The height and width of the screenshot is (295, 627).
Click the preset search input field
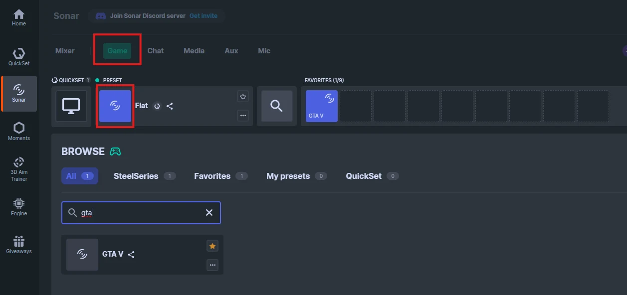141,213
